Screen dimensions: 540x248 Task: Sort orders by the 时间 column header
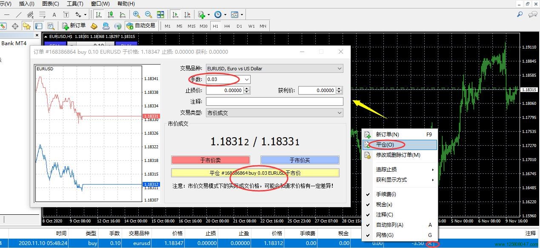[x=61, y=234]
